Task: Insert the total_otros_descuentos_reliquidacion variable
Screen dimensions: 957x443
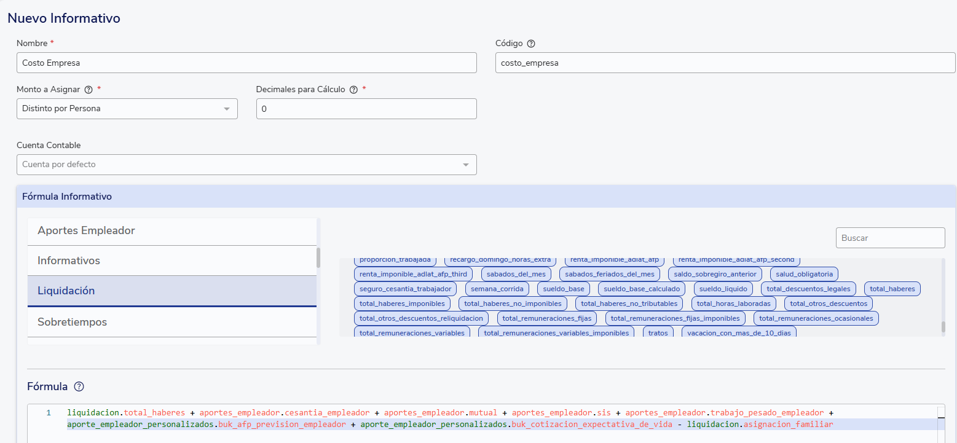Action: coord(421,318)
